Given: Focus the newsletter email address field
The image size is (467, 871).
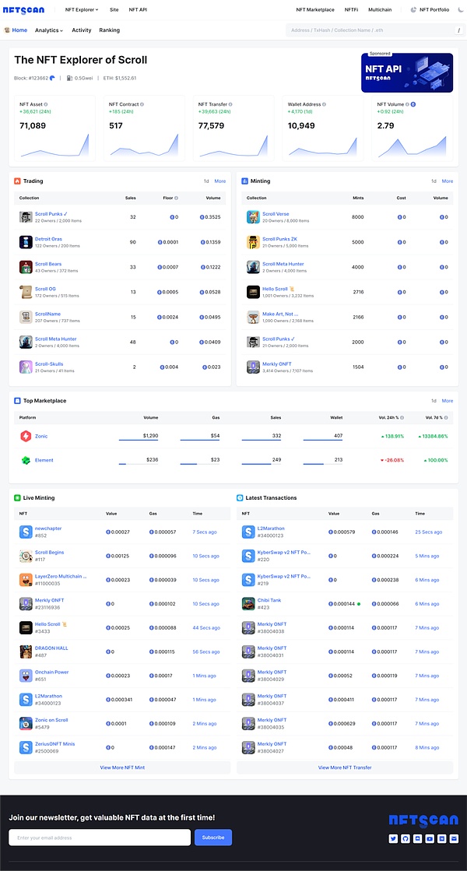Looking at the screenshot, I should point(100,838).
